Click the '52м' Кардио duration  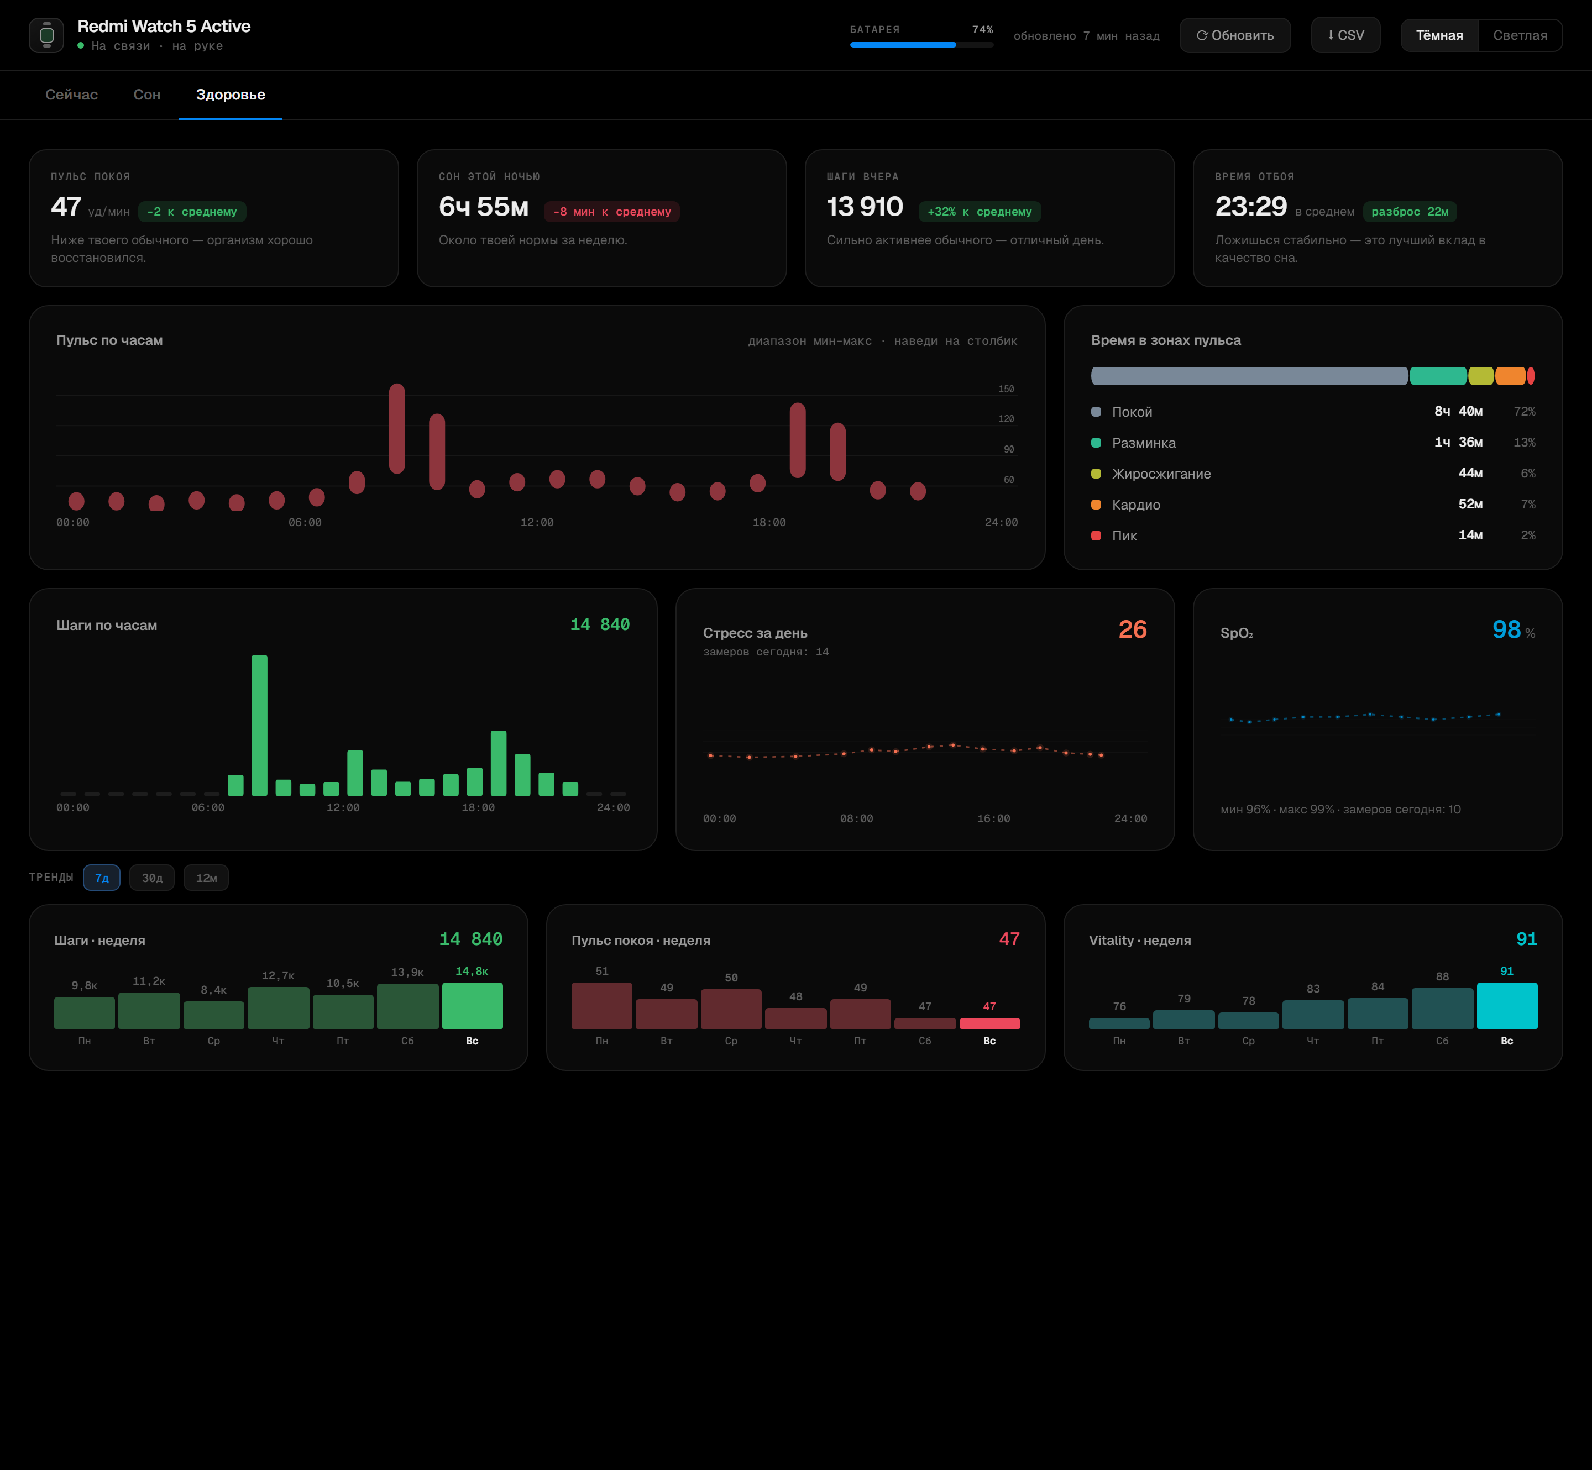click(1470, 505)
